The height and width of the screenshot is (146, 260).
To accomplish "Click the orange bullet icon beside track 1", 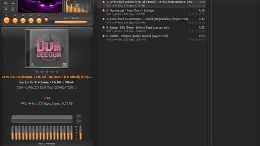I will click(x=104, y=2).
